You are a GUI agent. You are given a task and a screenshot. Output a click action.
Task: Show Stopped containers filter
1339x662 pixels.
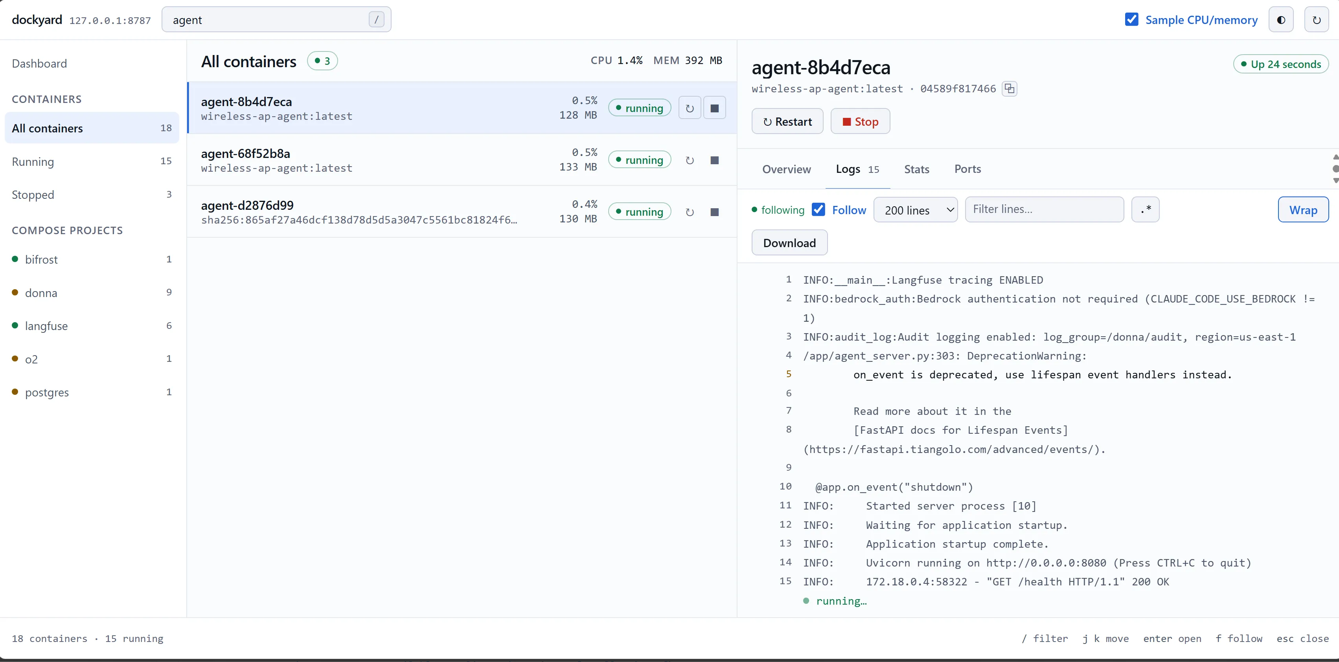[92, 194]
